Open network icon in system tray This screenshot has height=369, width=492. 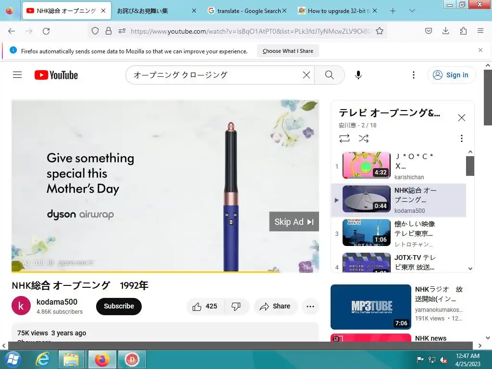coord(432,359)
